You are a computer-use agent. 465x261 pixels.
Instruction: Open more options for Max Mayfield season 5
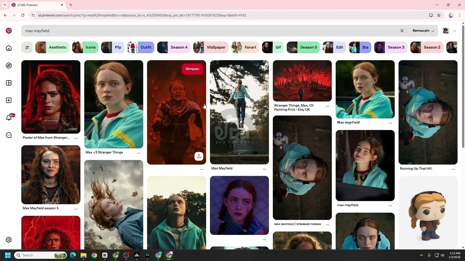click(76, 208)
